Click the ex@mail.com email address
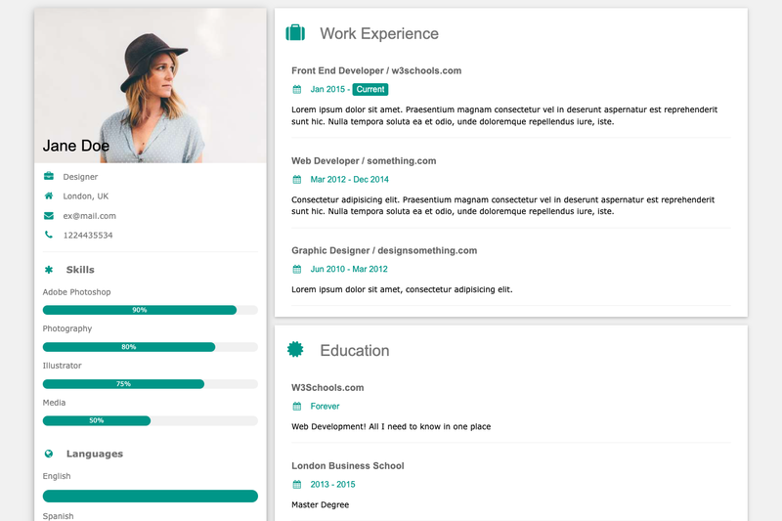 tap(89, 216)
